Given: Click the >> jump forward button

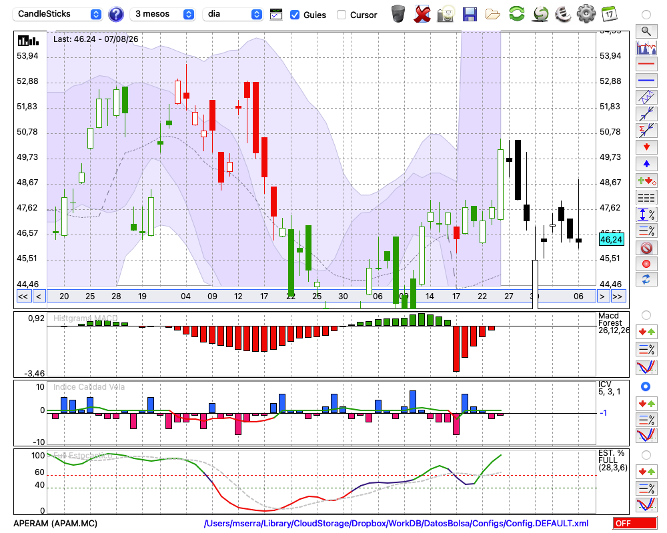Looking at the screenshot, I should coord(617,296).
